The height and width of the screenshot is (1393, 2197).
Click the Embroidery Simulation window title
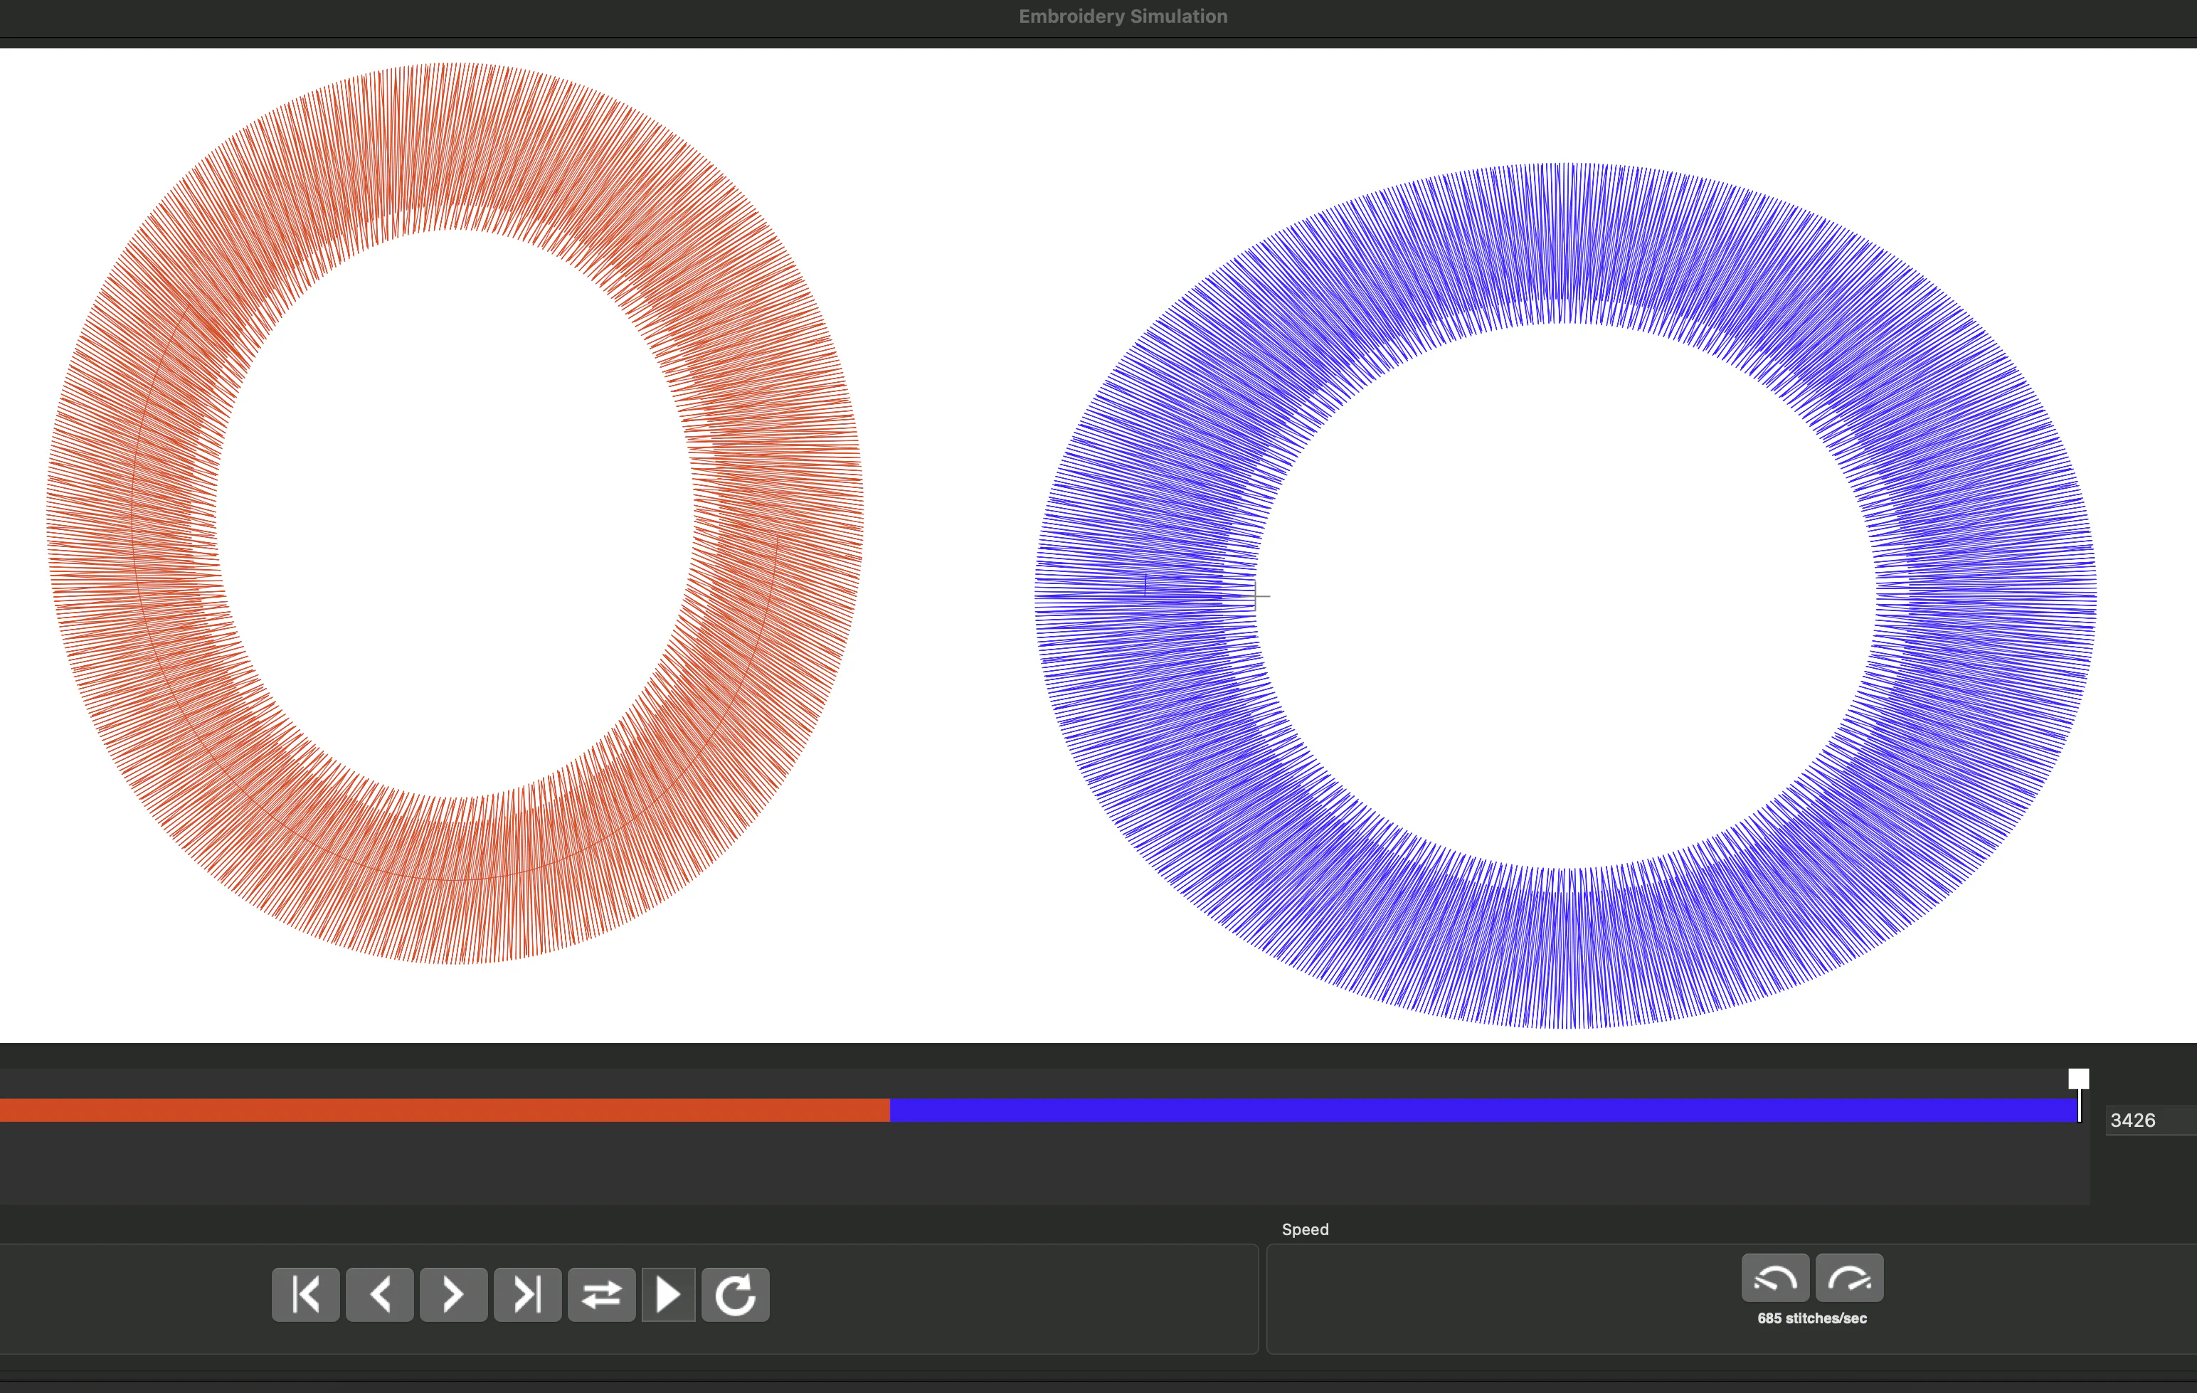pos(1123,16)
